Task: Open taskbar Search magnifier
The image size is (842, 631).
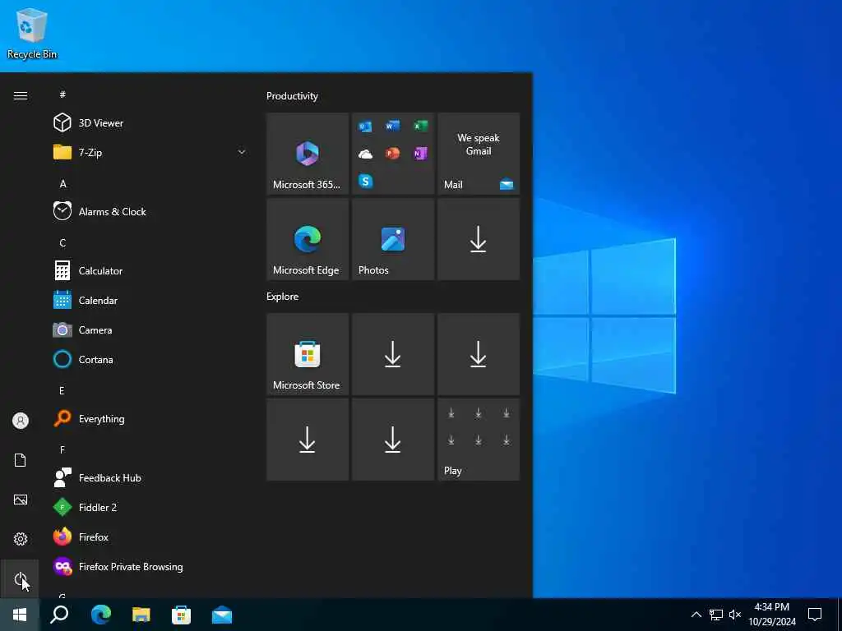Action: [x=59, y=615]
